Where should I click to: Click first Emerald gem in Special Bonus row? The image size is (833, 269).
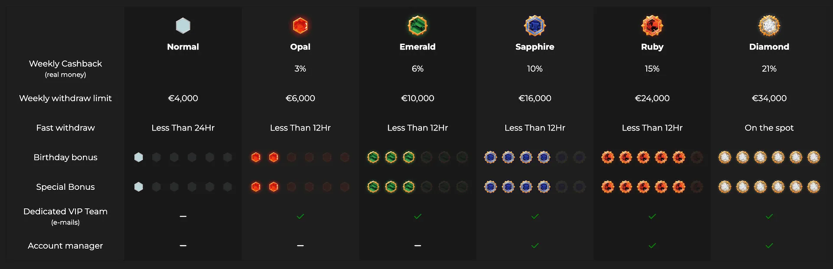[373, 187]
